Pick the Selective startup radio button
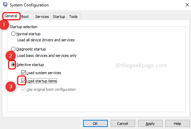This screenshot has width=191, height=129. (x=13, y=65)
